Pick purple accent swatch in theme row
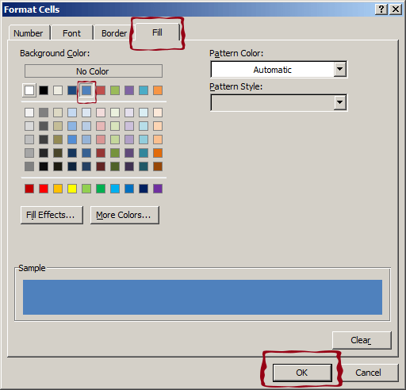This screenshot has width=406, height=390. coord(129,90)
